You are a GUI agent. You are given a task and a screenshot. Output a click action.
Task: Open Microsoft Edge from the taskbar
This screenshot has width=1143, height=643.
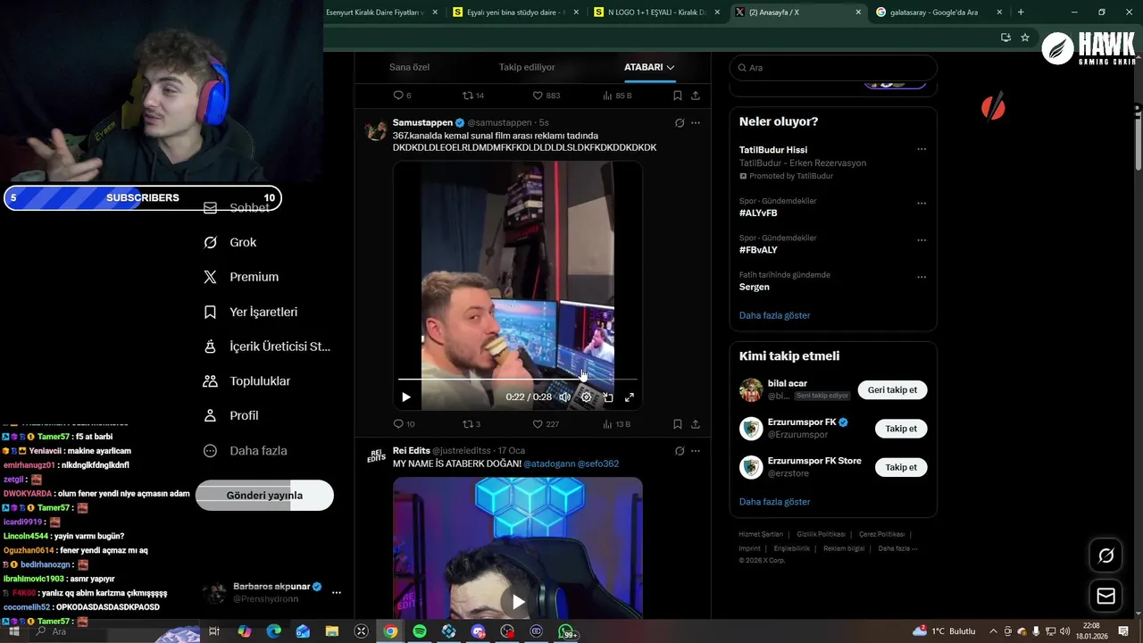click(274, 631)
